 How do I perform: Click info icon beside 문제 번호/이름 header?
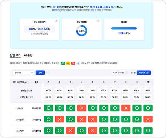tap(25, 82)
